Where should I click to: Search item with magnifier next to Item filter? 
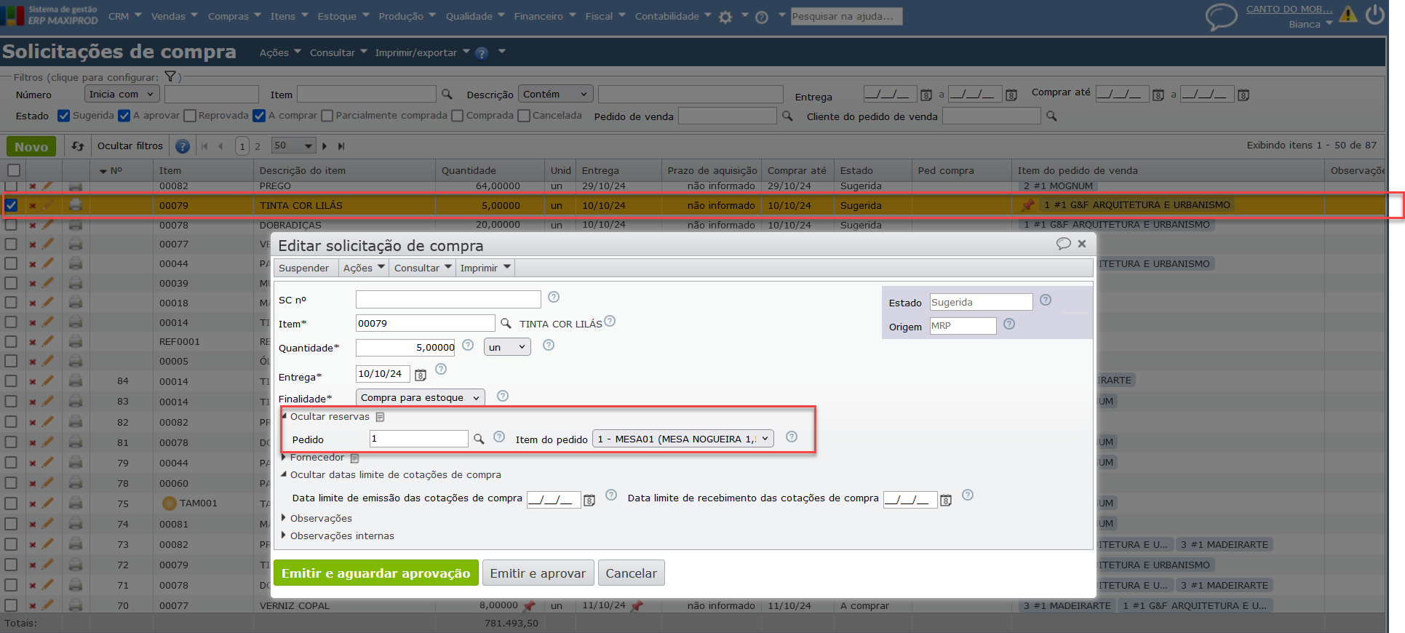[447, 95]
